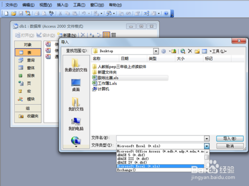Open the 插入(I) menu
Screen dimensions: 249x186
click(x=62, y=5)
